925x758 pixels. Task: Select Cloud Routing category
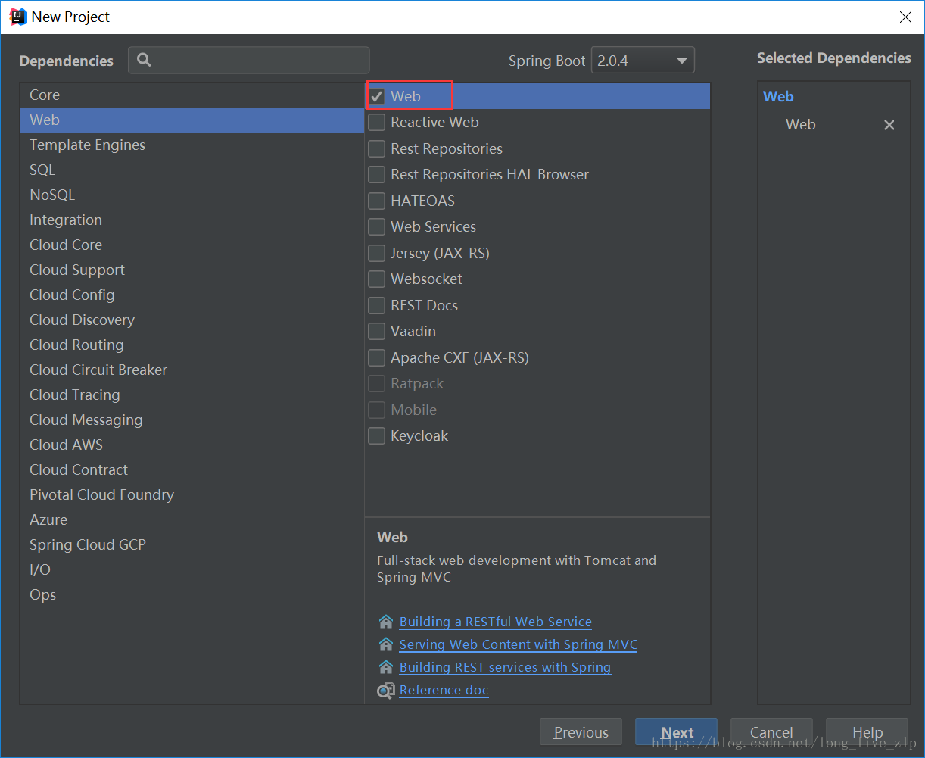(192, 345)
